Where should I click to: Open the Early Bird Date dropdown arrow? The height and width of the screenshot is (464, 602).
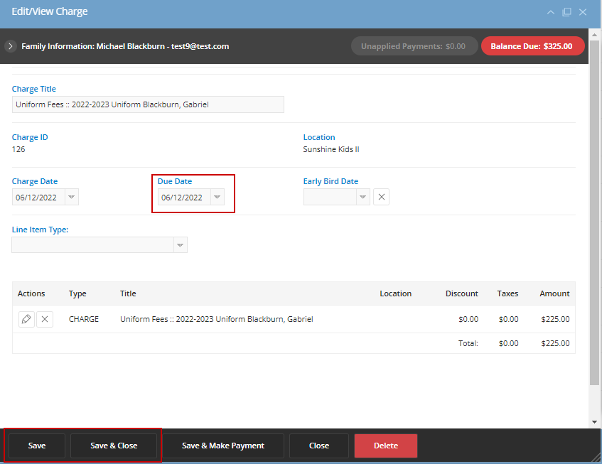(362, 197)
